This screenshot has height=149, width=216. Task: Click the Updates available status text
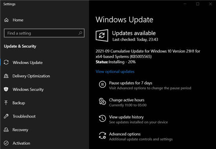pos(134,33)
